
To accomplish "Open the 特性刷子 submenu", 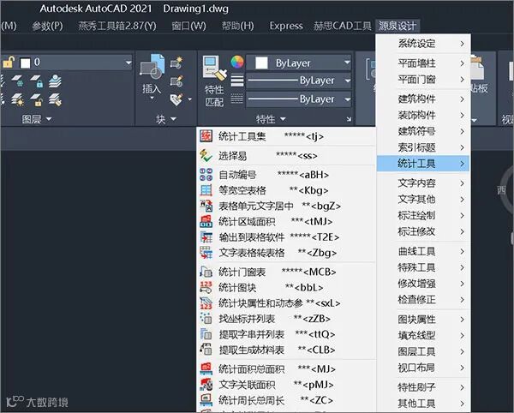I will point(423,387).
